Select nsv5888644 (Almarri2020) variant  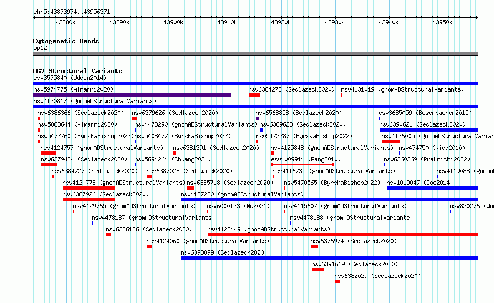pos(77,124)
